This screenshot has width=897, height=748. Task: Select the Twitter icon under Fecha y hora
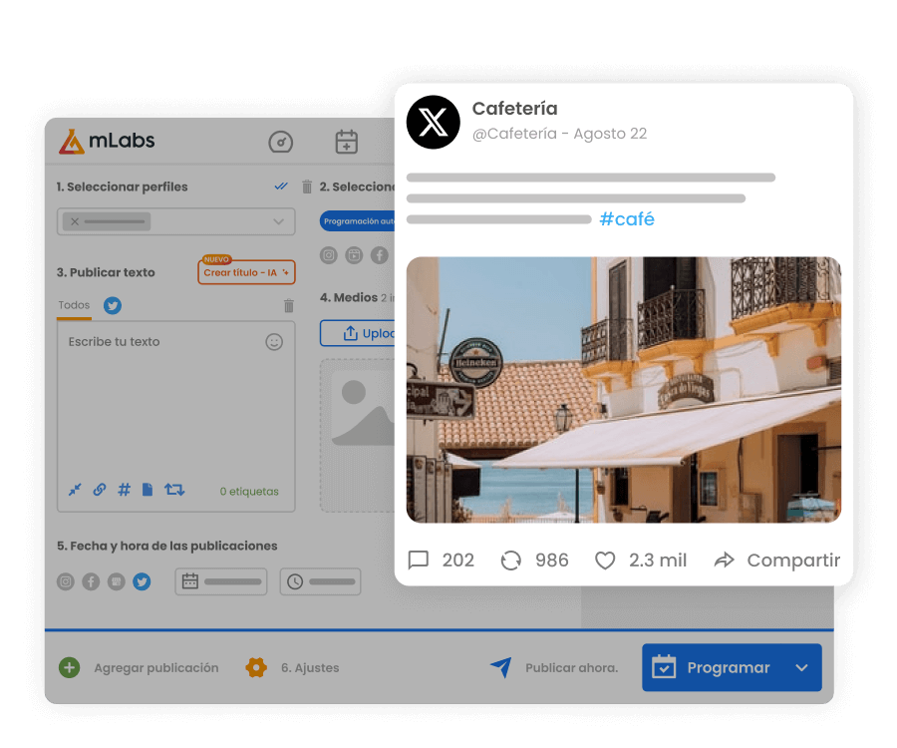141,580
